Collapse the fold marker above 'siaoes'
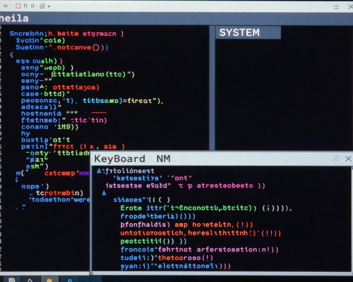Screen dimensions: 353x282 [x=104, y=193]
